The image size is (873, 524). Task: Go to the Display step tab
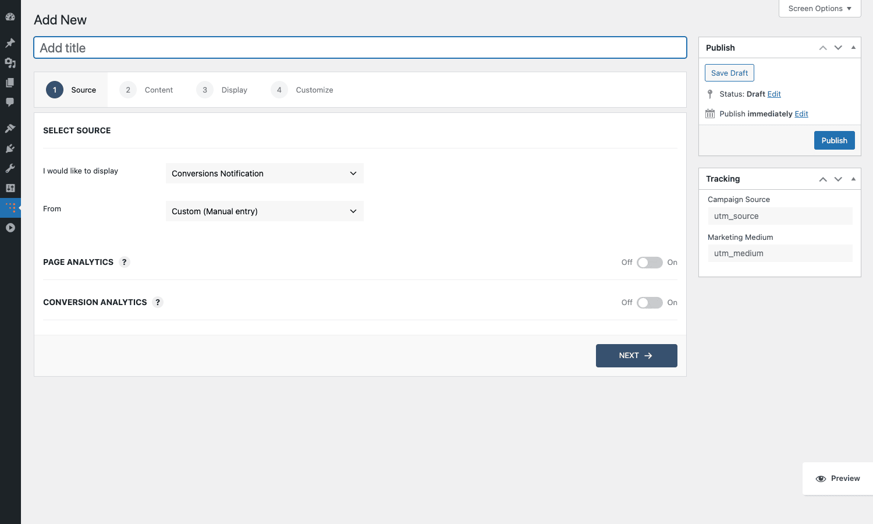tap(222, 90)
